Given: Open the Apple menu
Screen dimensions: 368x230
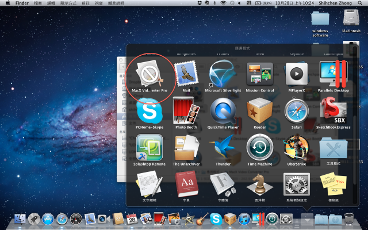Looking at the screenshot, I should pos(7,3).
